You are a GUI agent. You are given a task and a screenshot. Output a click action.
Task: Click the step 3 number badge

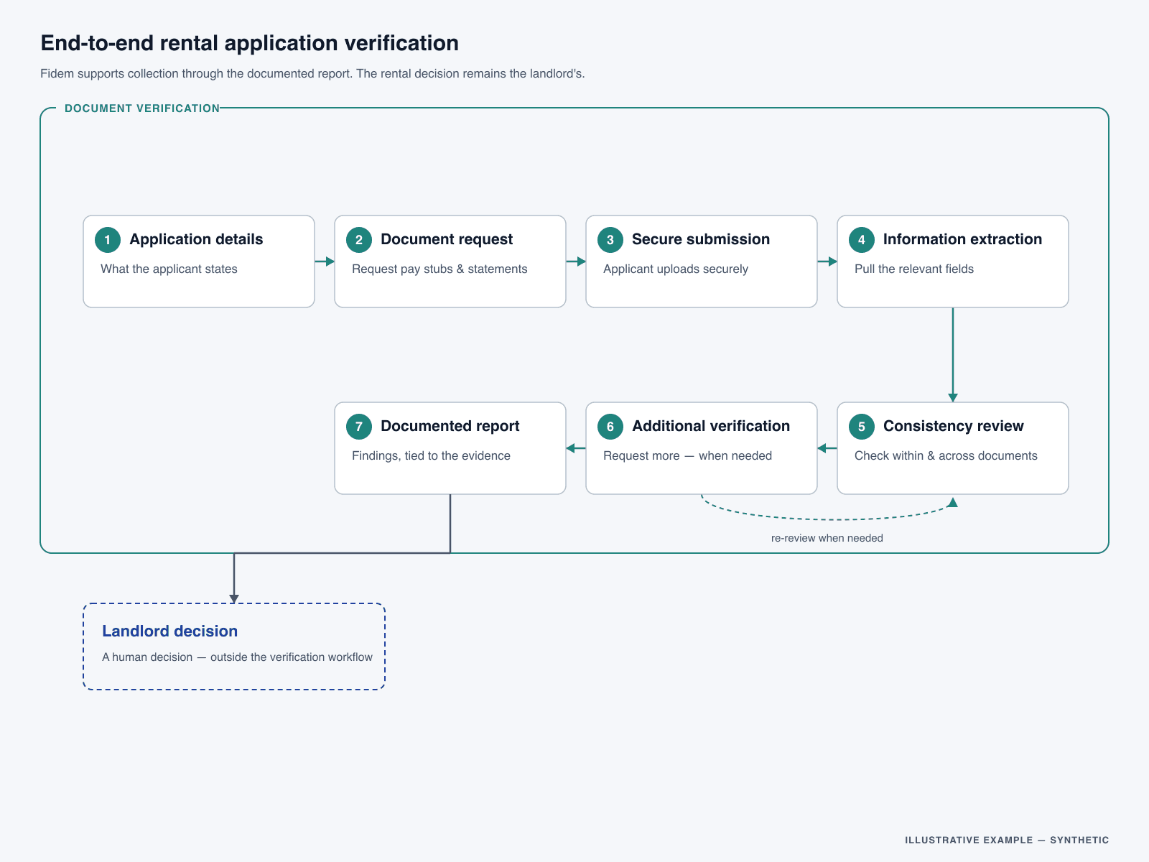(610, 240)
